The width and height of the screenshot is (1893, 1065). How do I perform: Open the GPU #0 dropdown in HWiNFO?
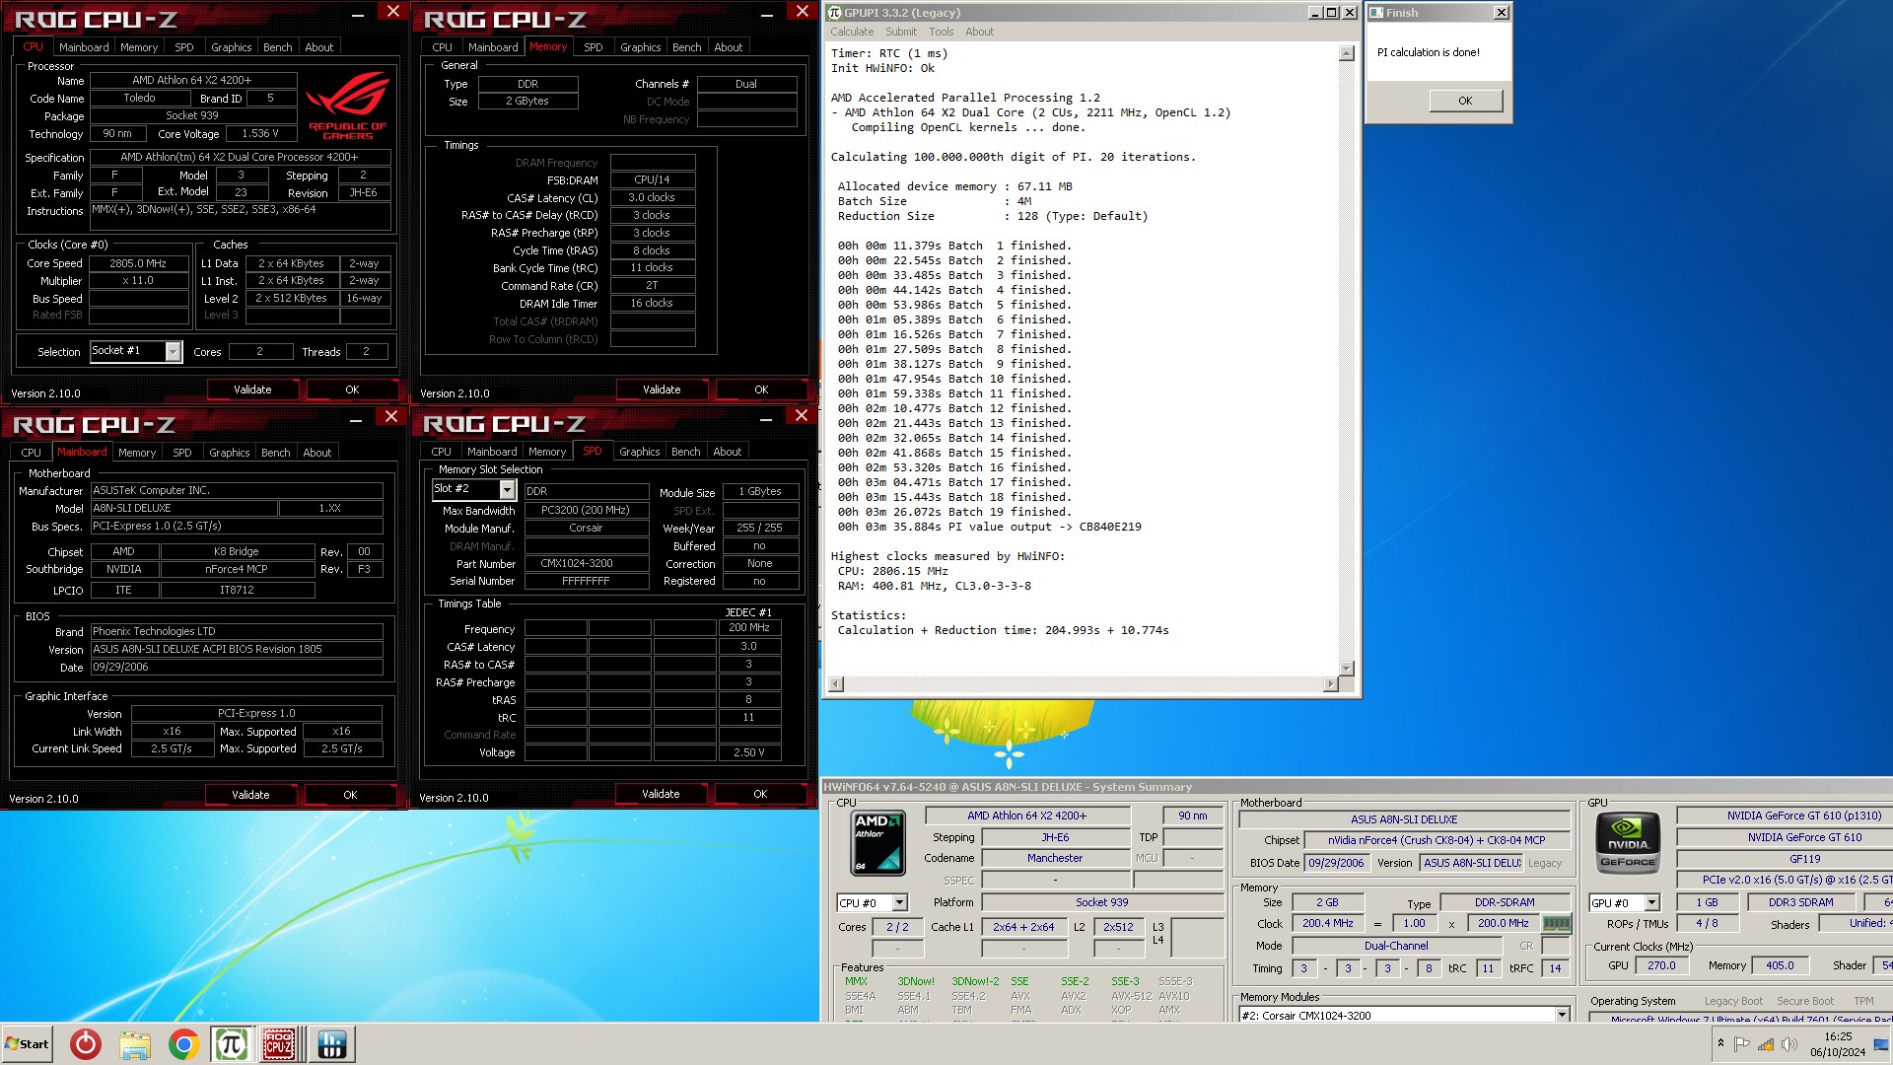[x=1651, y=902]
